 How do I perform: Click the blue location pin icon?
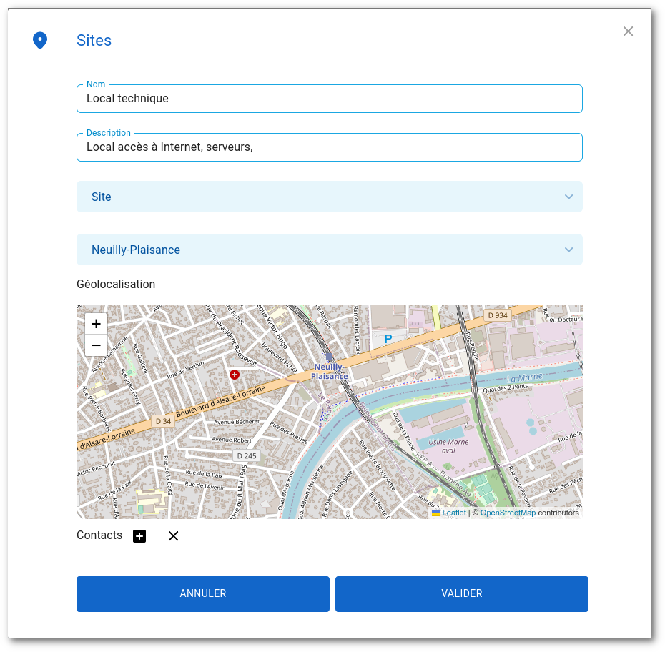pos(40,41)
